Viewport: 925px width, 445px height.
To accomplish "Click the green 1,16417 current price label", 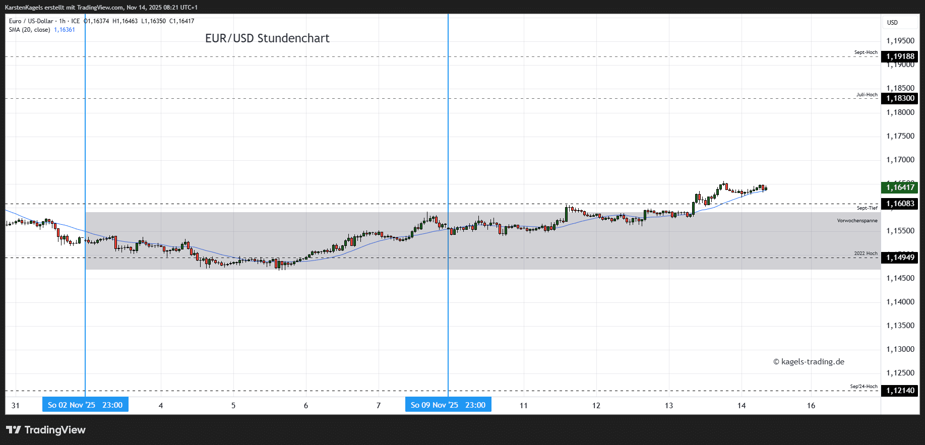I will pos(900,187).
